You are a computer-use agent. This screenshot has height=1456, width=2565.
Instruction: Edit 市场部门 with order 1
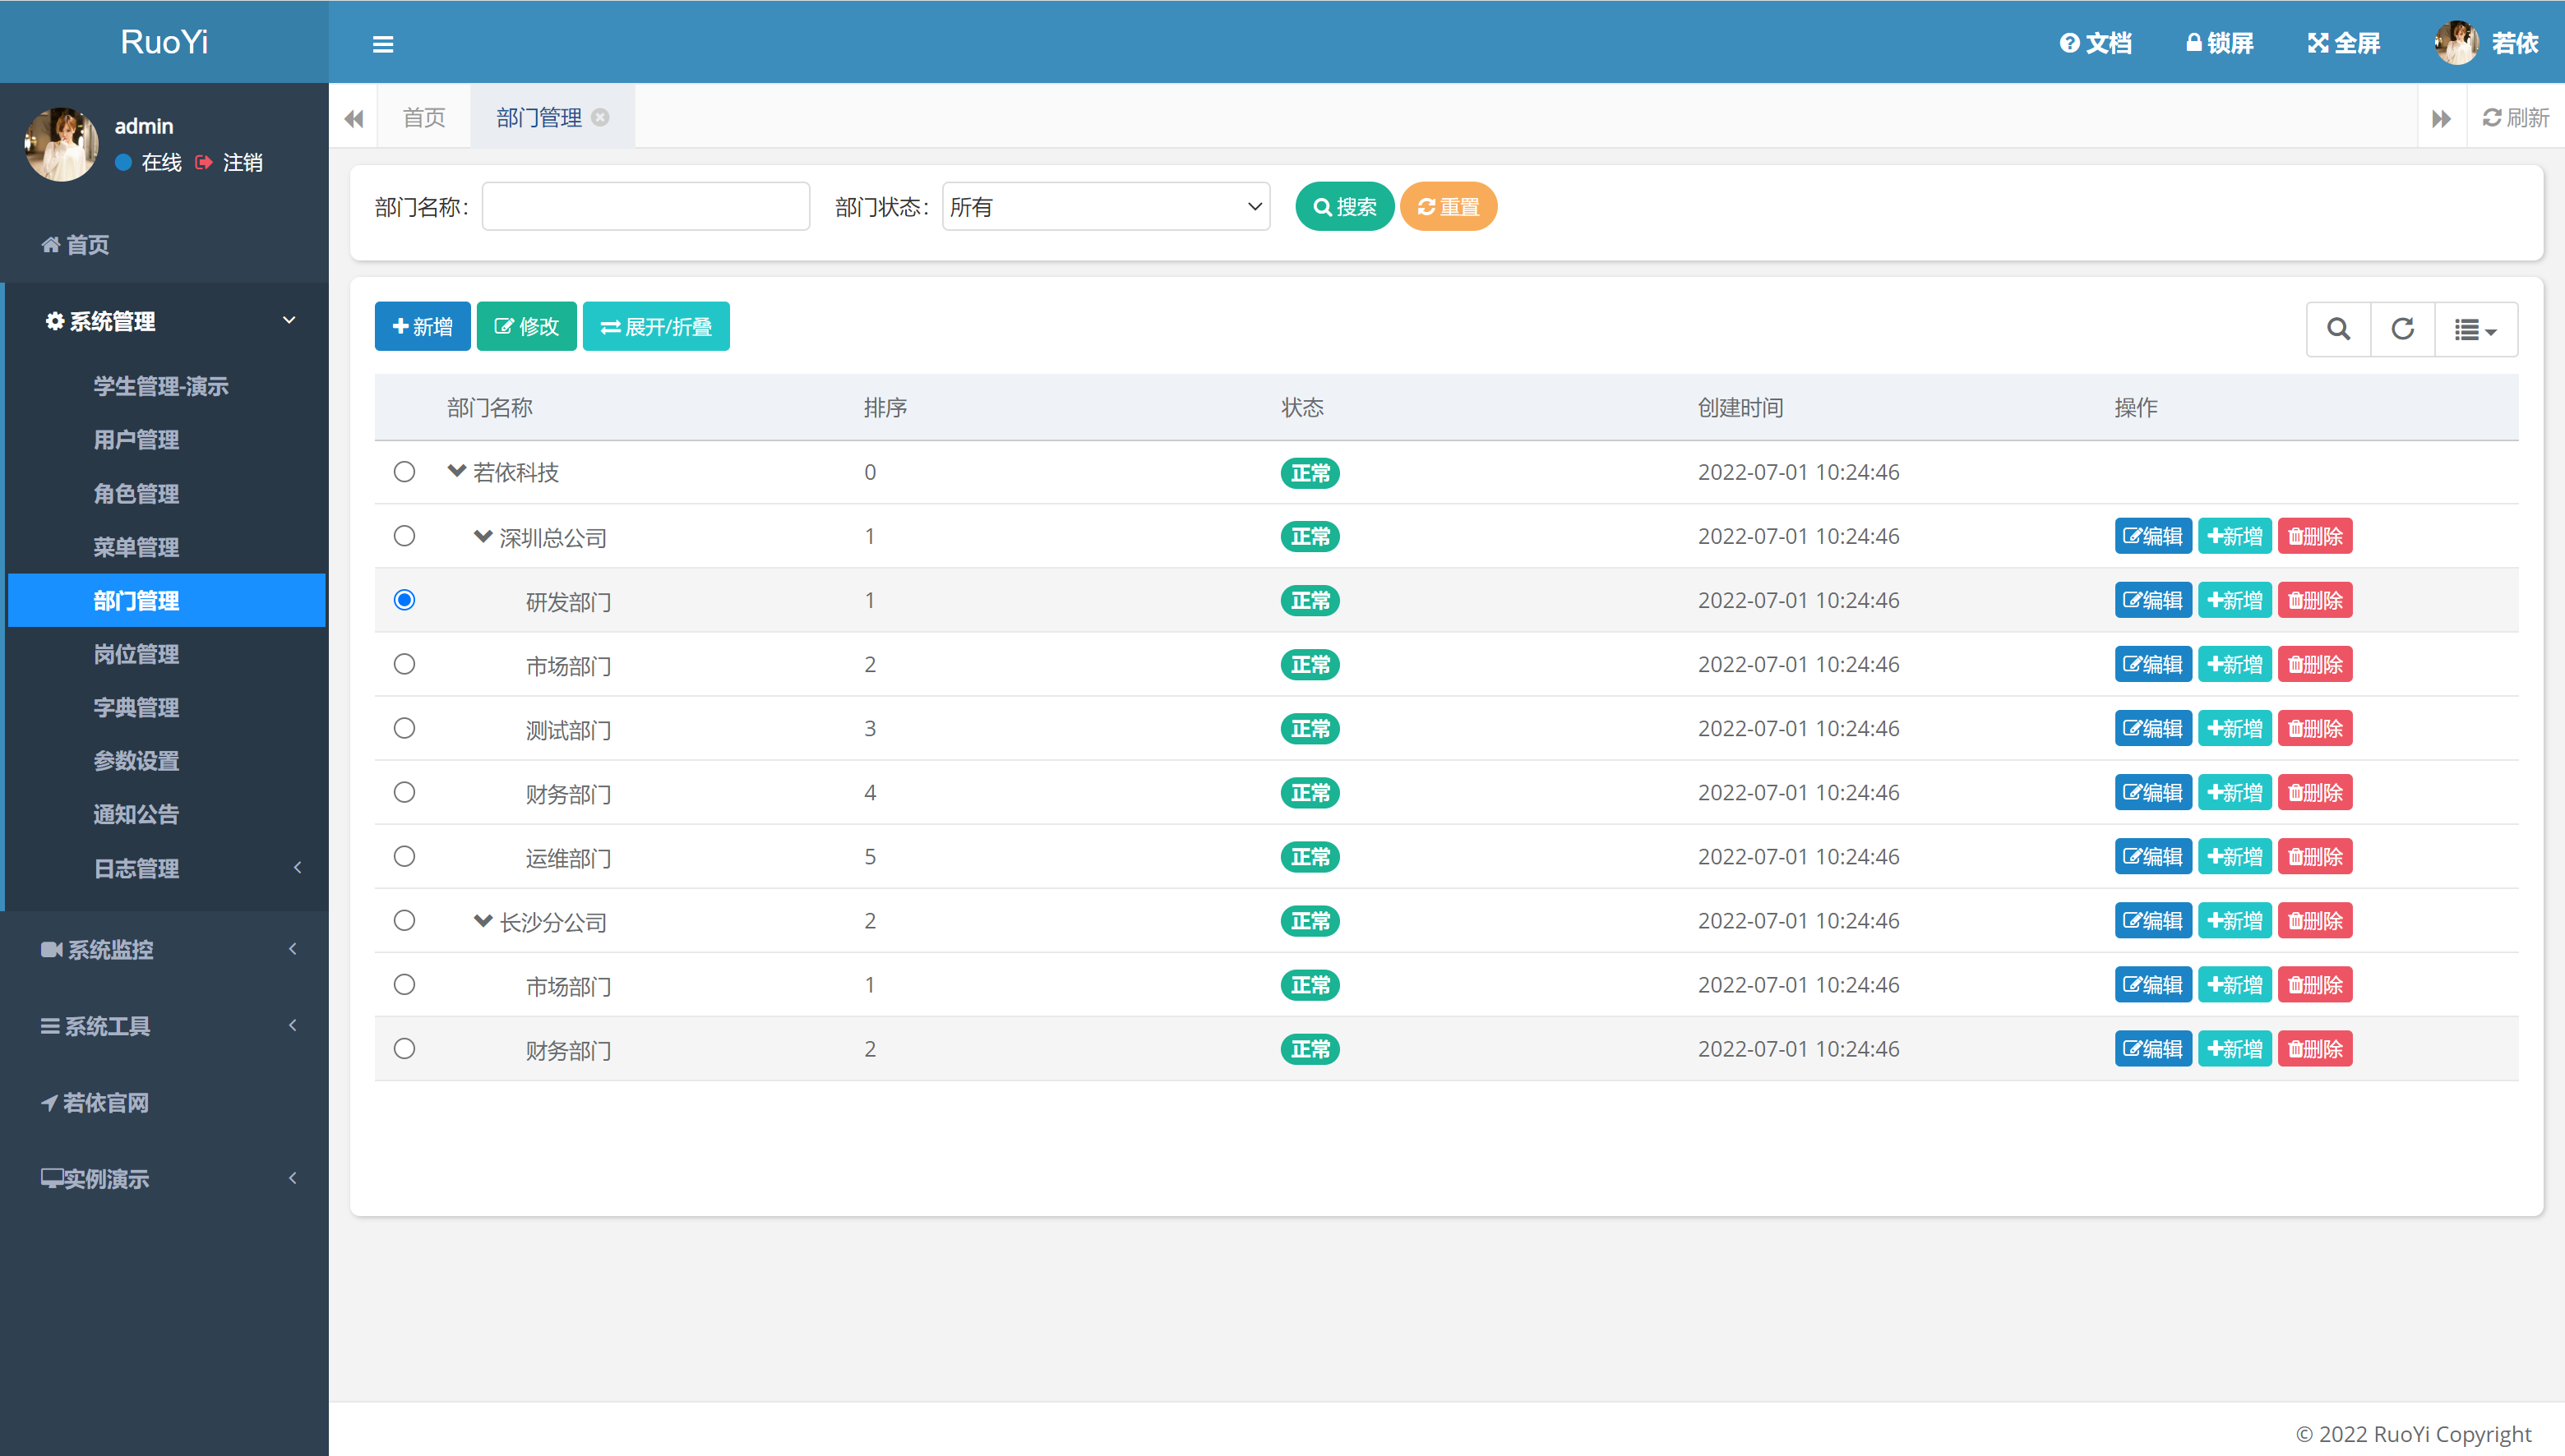(x=2153, y=984)
